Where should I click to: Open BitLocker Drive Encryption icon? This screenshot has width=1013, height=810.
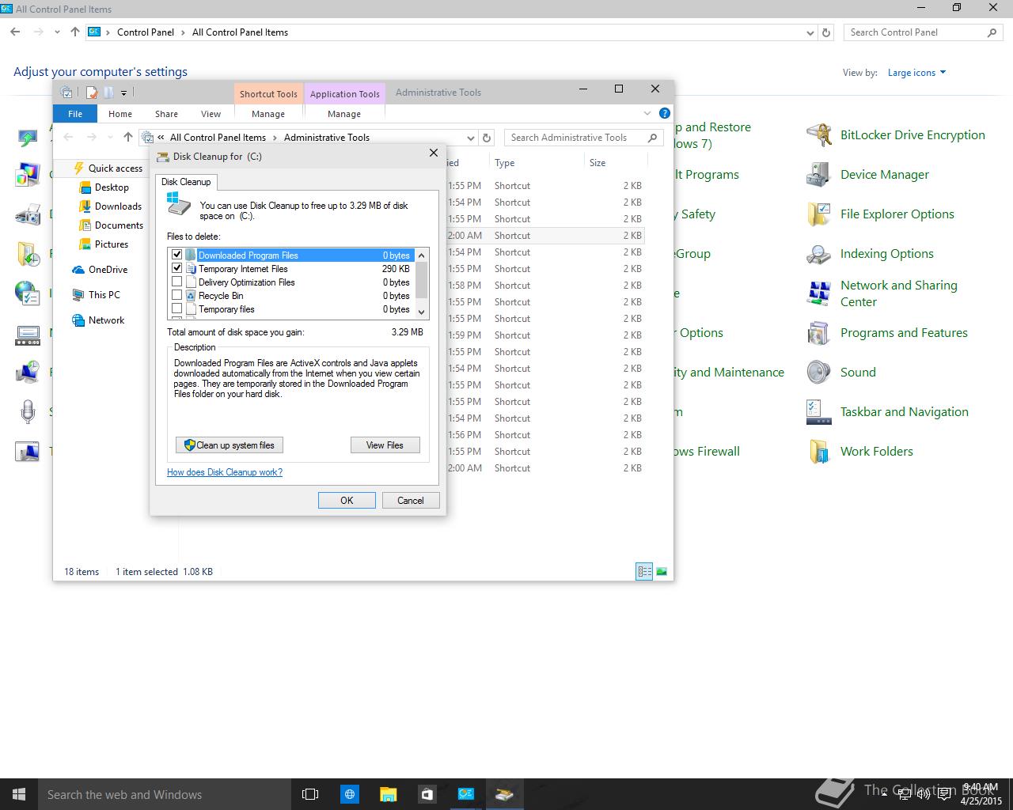(x=819, y=135)
